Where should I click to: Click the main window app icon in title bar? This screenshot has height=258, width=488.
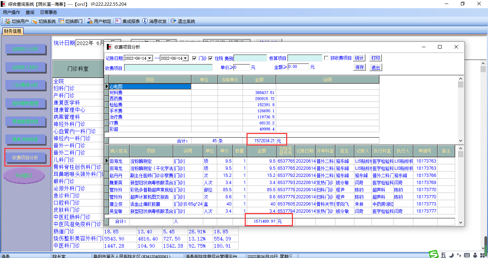coord(4,4)
